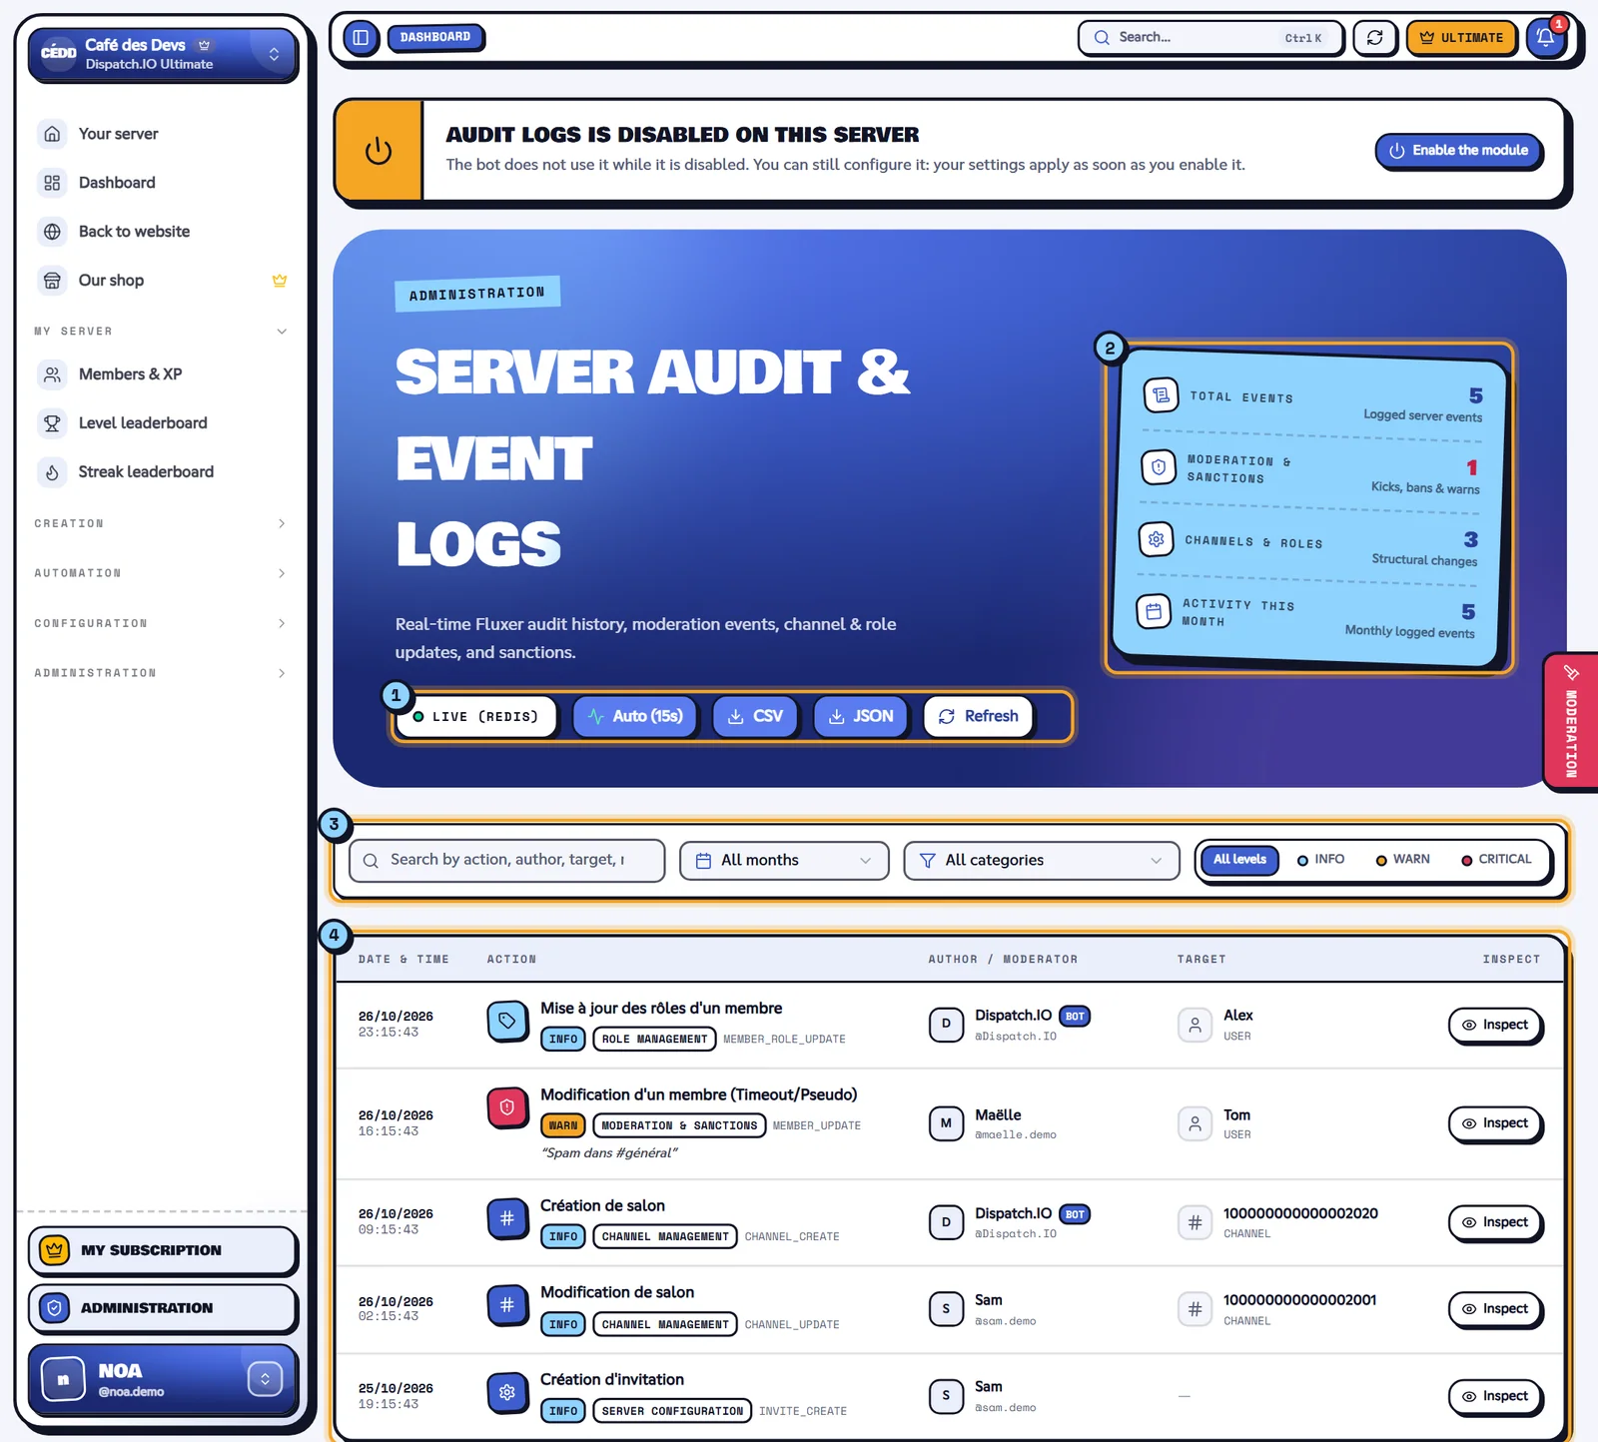Expand the Creation section
Screen dimensions: 1598x1442
click(x=161, y=523)
